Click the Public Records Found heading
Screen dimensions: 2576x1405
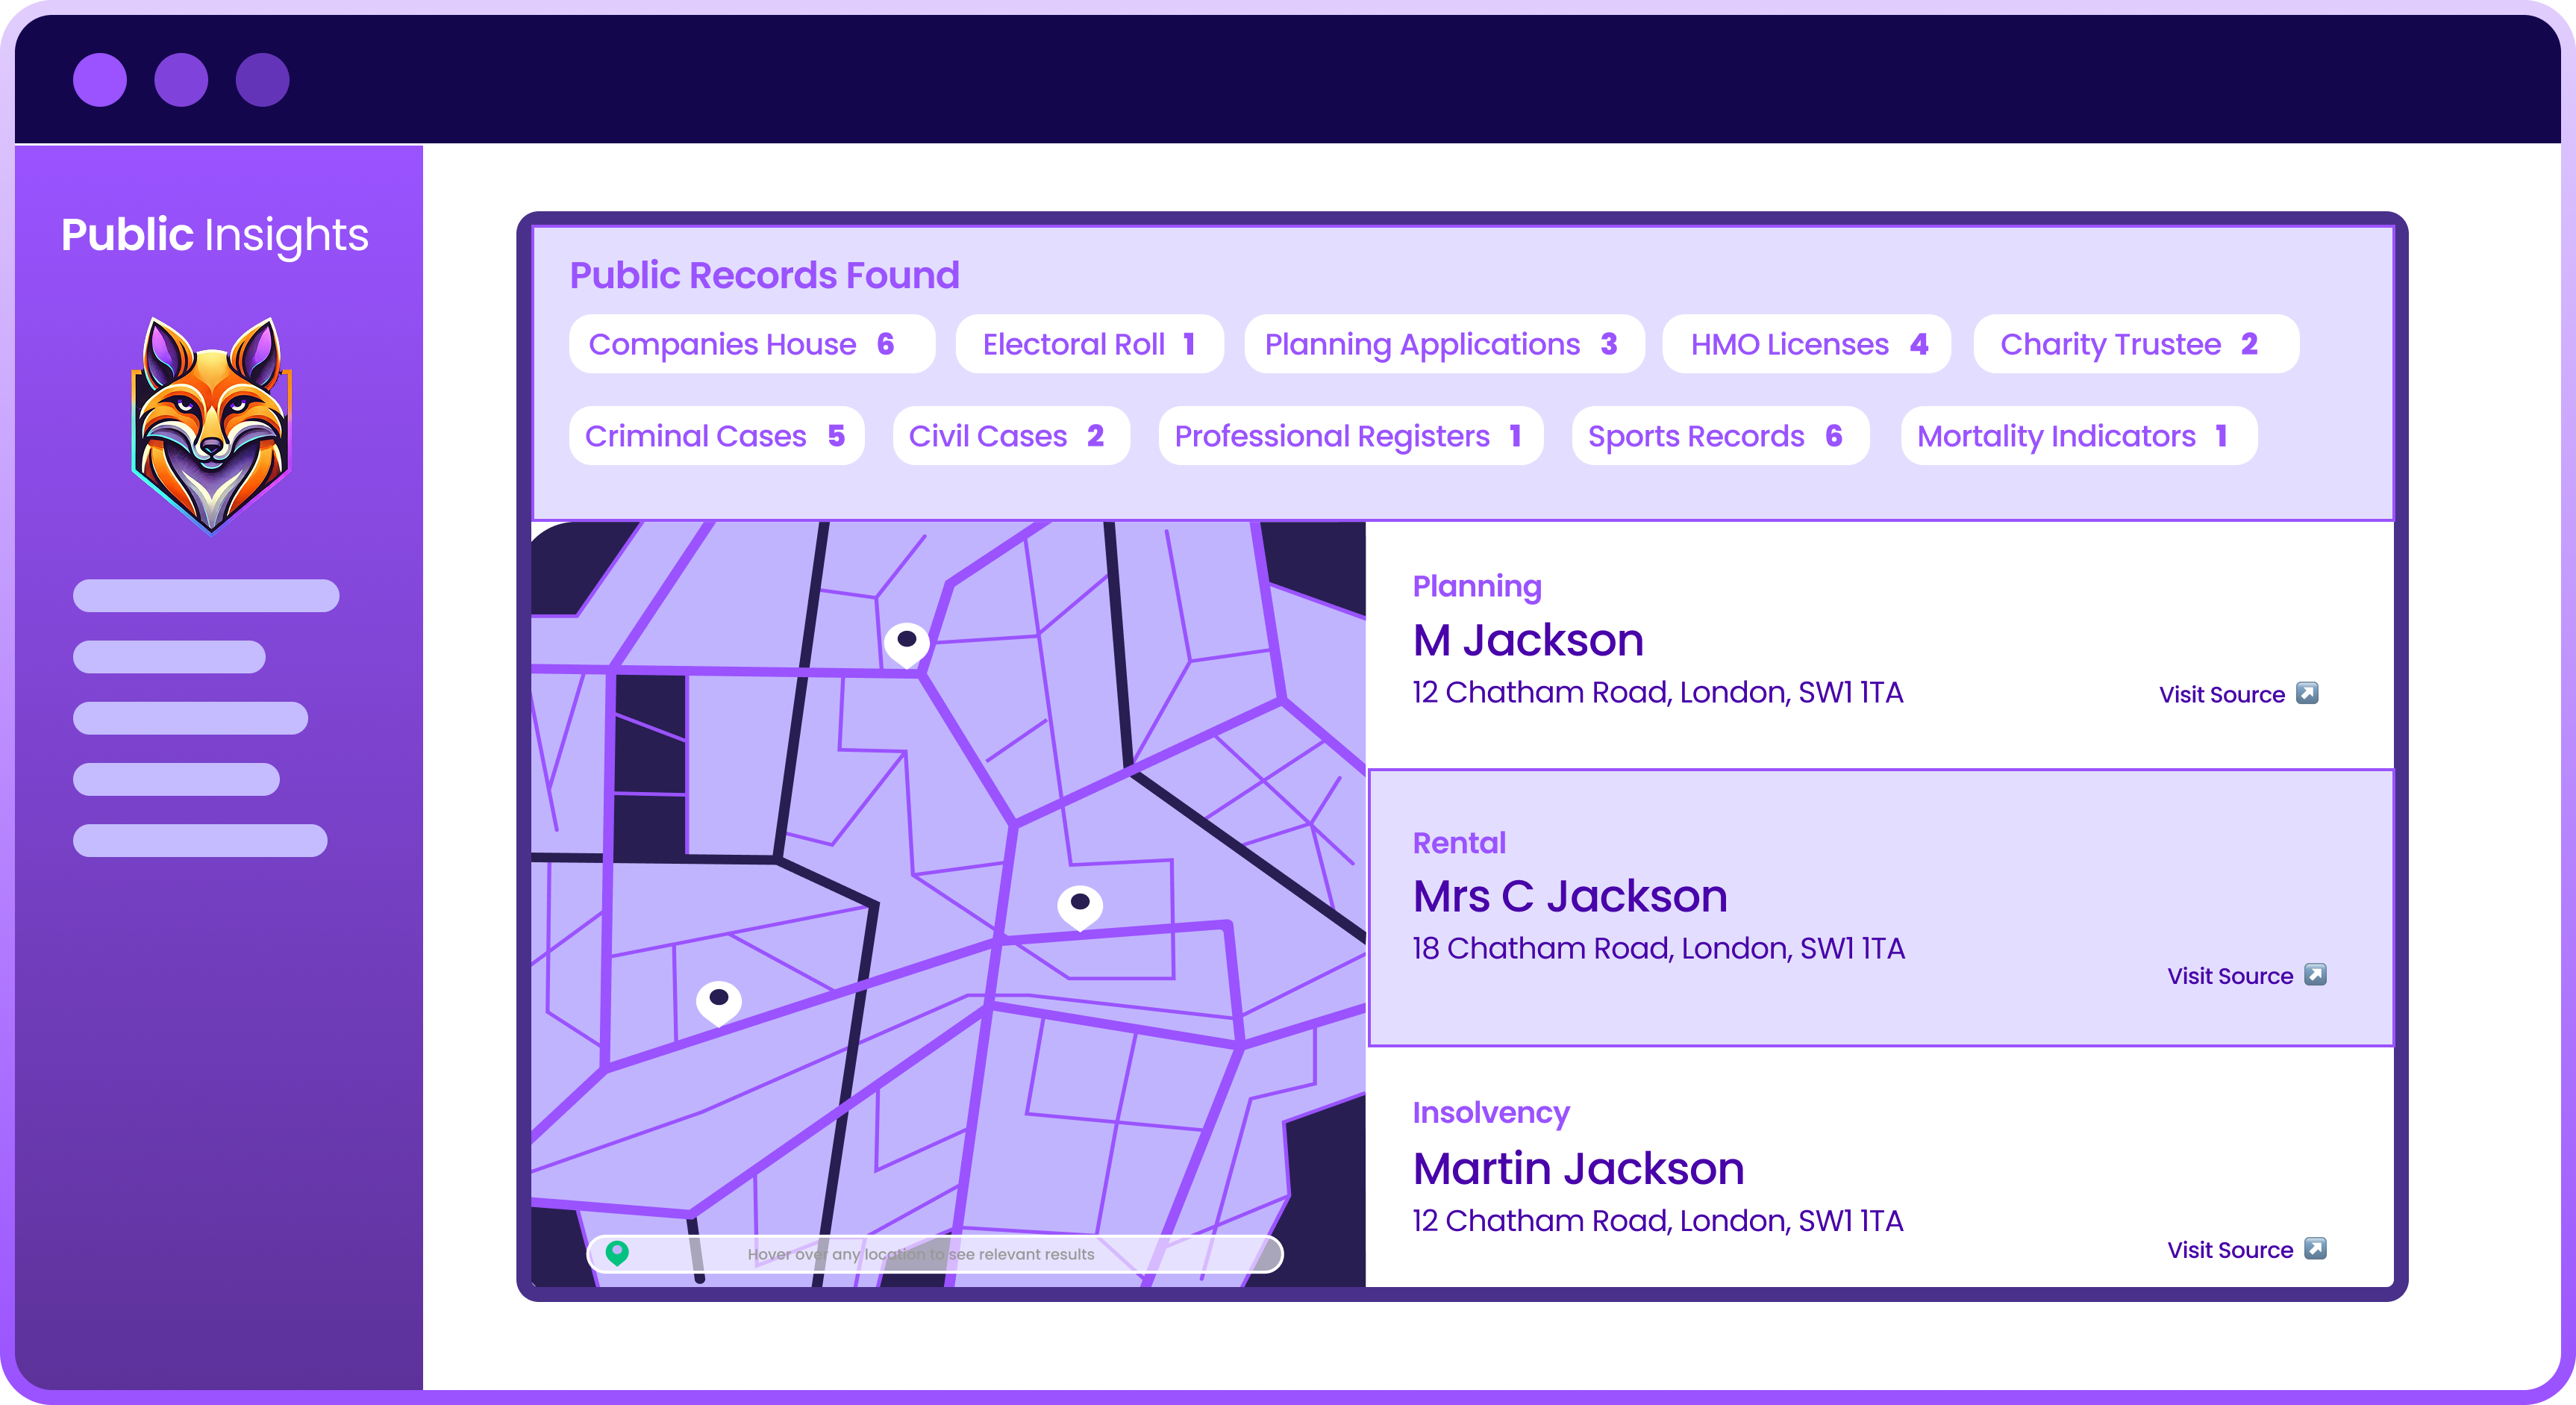764,275
